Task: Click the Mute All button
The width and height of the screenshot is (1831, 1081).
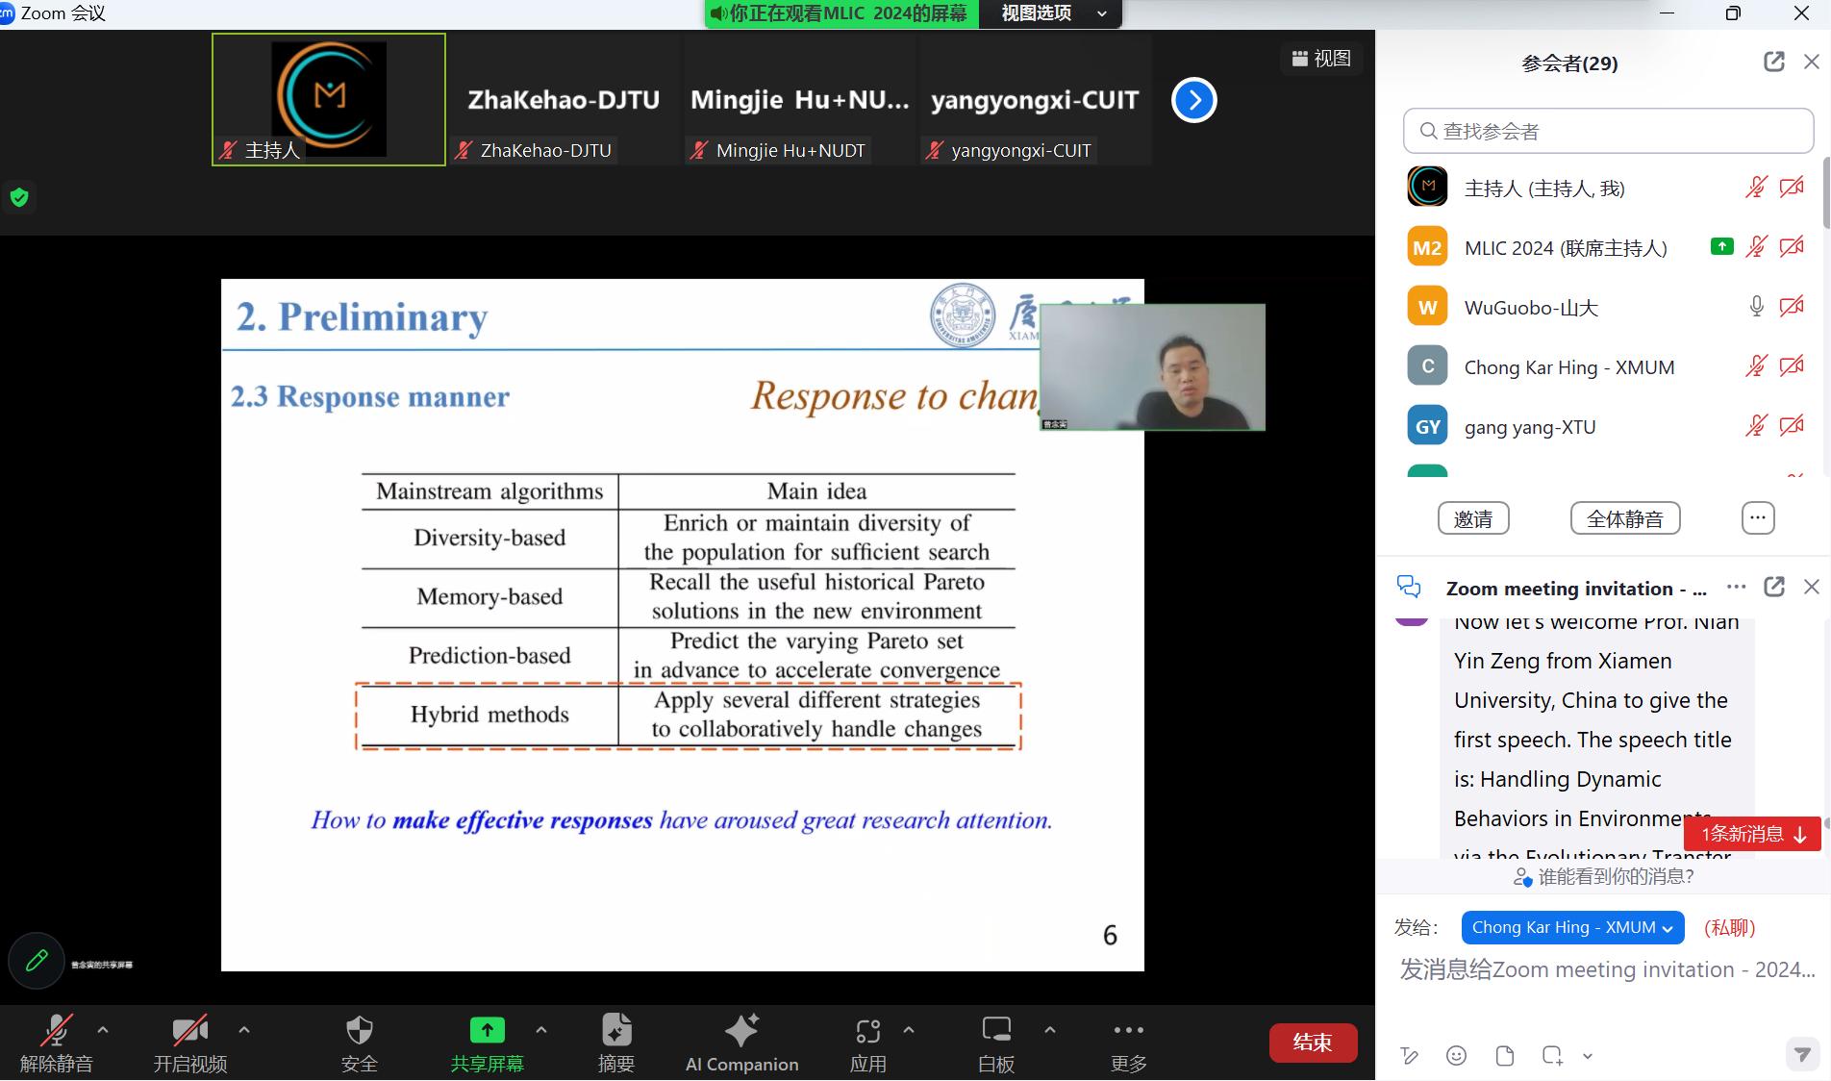Action: [1624, 518]
